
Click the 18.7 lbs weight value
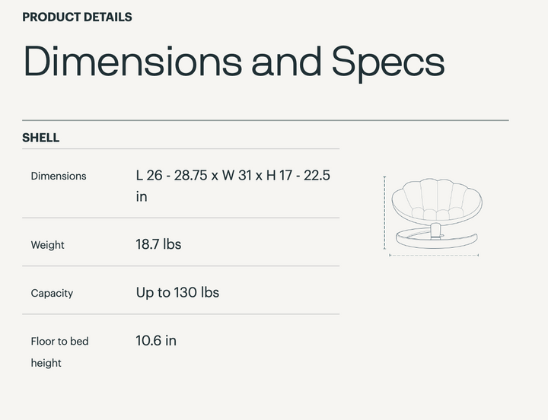[x=158, y=244]
